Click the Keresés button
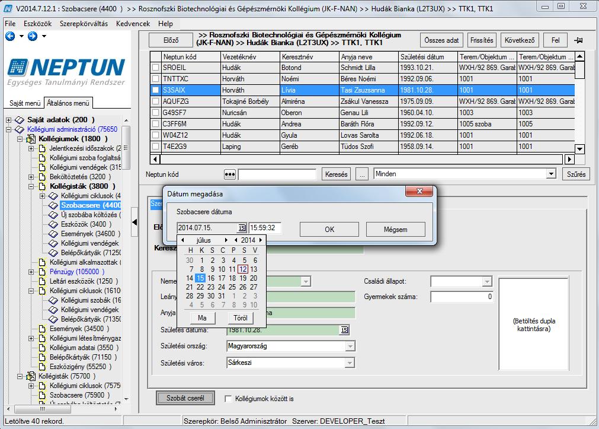Image resolution: width=599 pixels, height=429 pixels. tap(336, 174)
